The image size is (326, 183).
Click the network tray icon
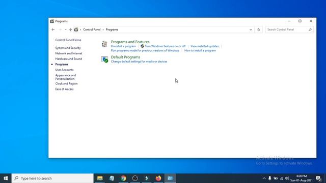pos(282,178)
